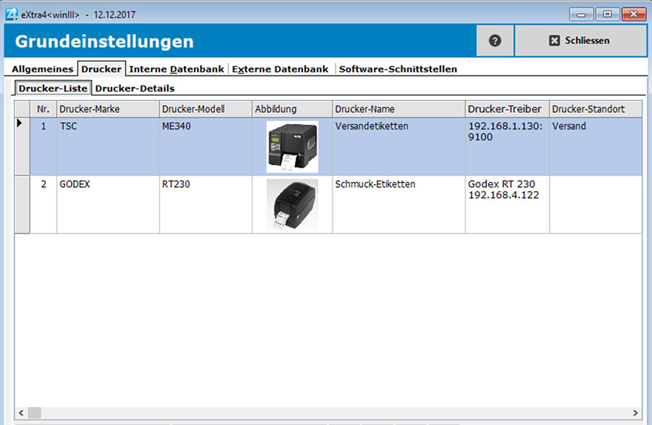Click the Drucker-Marke column header
This screenshot has height=425, width=652.
109,108
